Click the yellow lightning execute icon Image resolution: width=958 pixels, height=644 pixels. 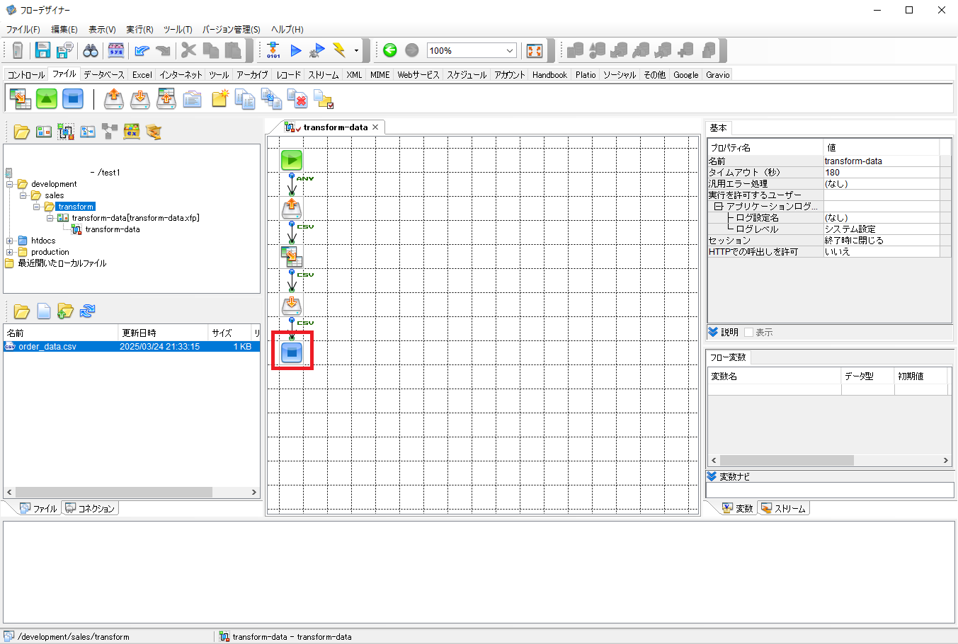(340, 50)
